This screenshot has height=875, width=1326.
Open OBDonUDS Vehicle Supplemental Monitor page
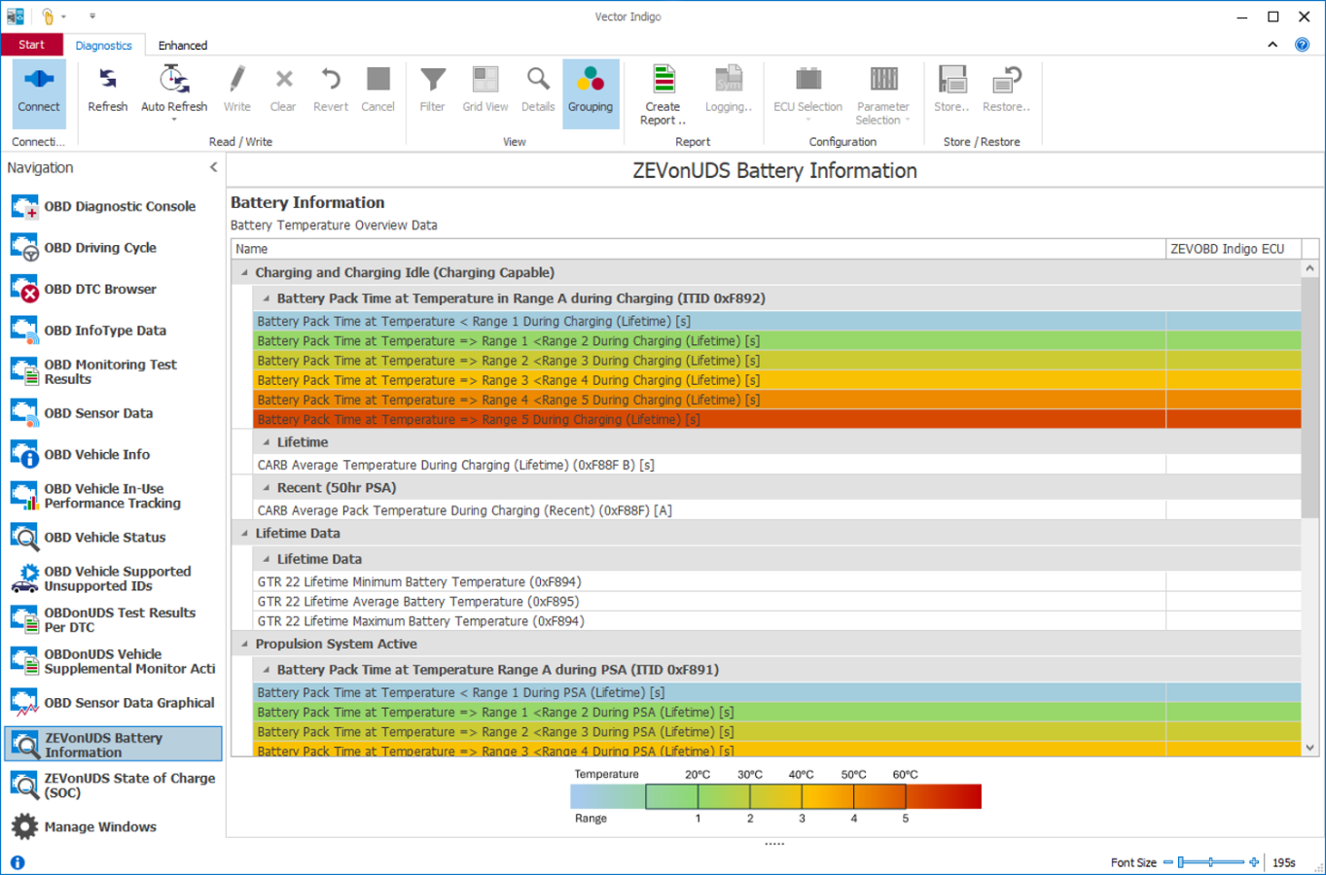[x=113, y=661]
